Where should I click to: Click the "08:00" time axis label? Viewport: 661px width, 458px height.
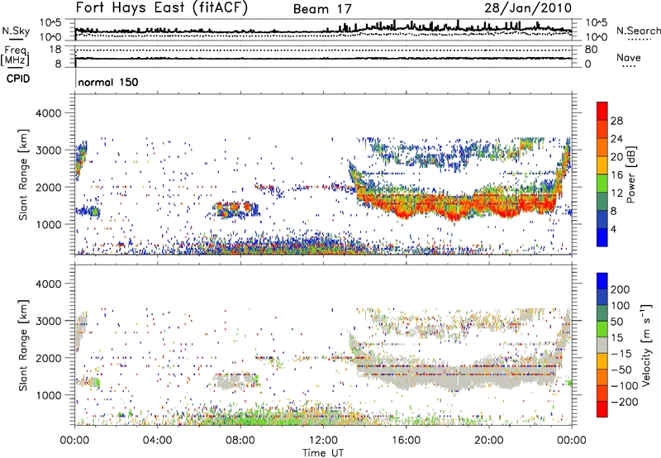pos(240,441)
